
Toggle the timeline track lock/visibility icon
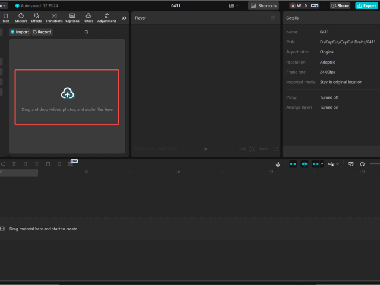[3, 229]
